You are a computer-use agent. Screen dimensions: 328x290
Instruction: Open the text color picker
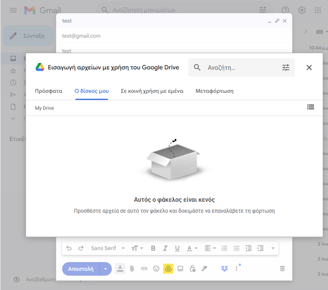pos(192,248)
